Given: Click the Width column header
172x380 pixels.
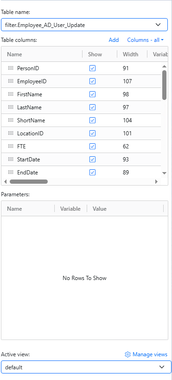Looking at the screenshot, I should coord(130,54).
